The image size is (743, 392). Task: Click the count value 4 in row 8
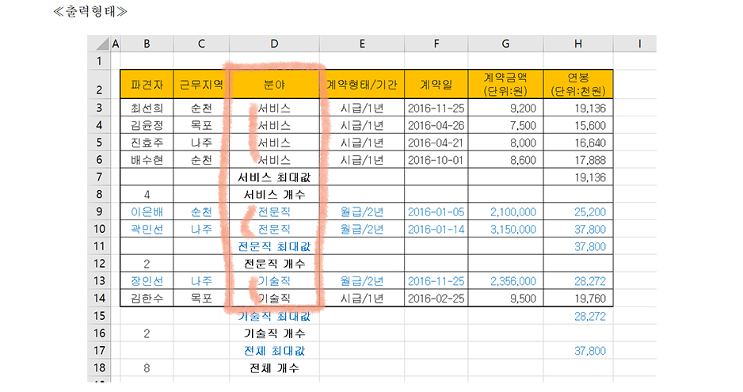pyautogui.click(x=147, y=194)
